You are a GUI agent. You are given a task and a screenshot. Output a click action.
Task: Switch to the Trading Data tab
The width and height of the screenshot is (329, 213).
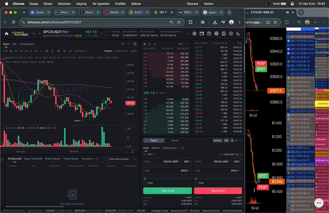point(27,44)
